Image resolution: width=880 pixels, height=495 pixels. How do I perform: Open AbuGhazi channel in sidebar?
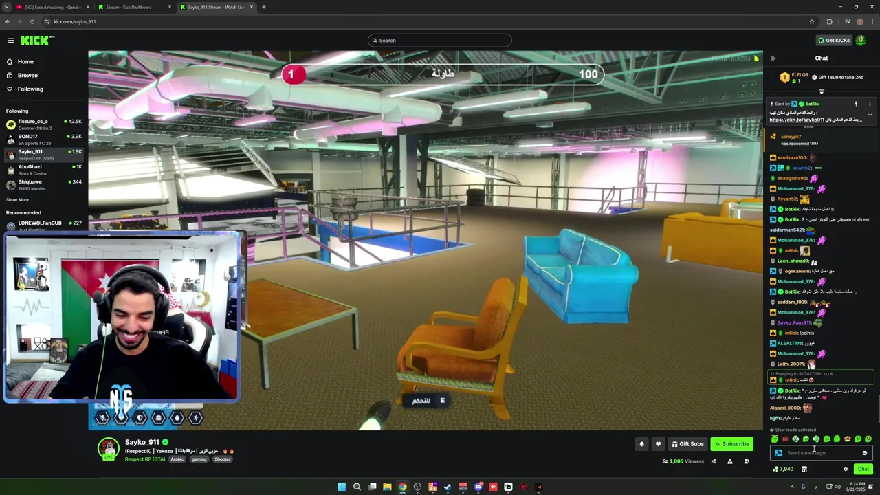click(44, 170)
